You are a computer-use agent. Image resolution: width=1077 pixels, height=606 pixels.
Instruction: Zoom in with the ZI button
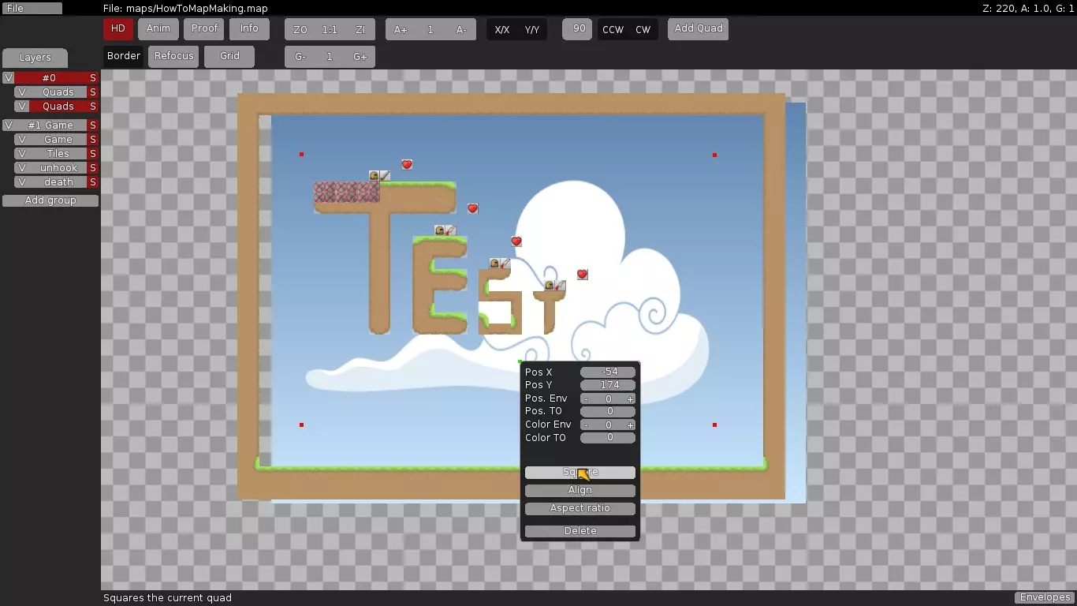[360, 30]
